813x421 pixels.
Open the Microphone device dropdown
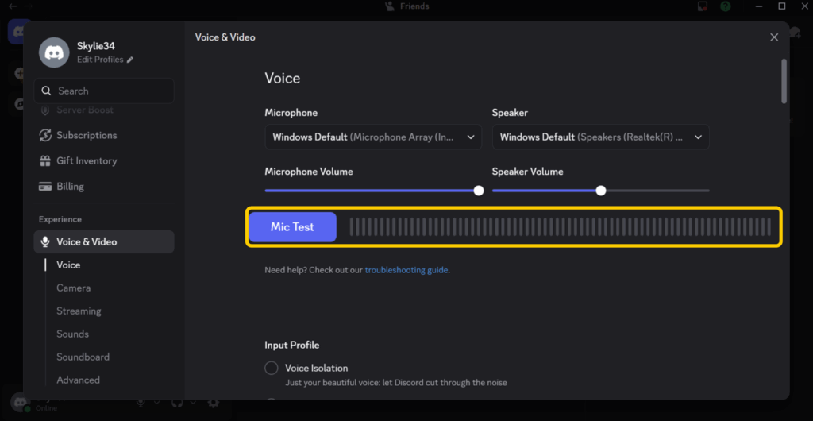(373, 137)
